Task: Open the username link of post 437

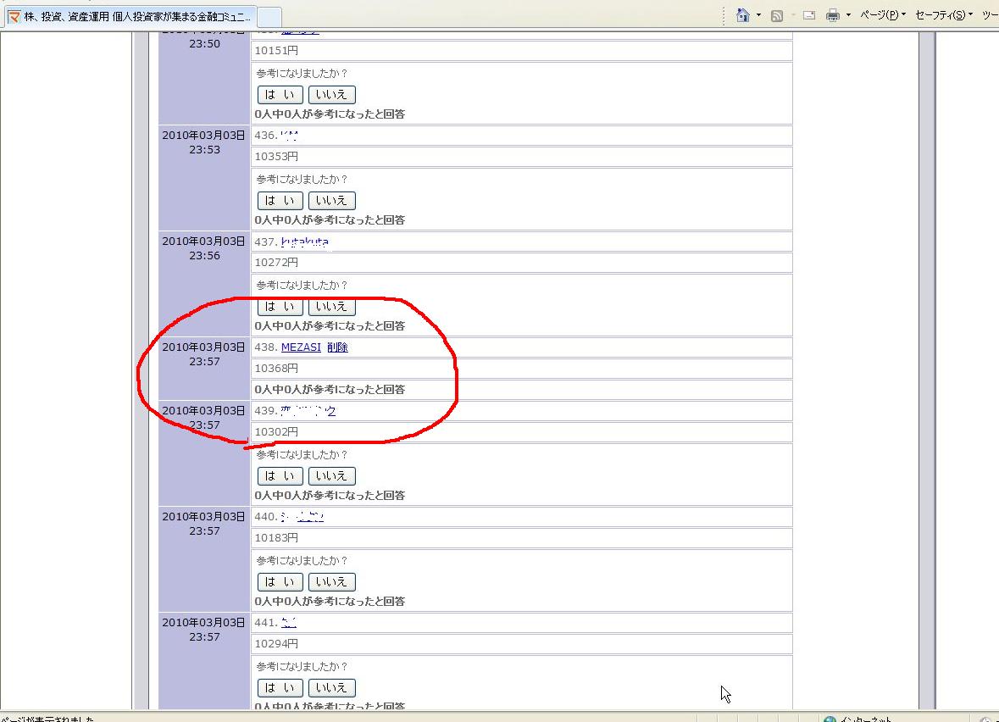Action: [x=305, y=242]
